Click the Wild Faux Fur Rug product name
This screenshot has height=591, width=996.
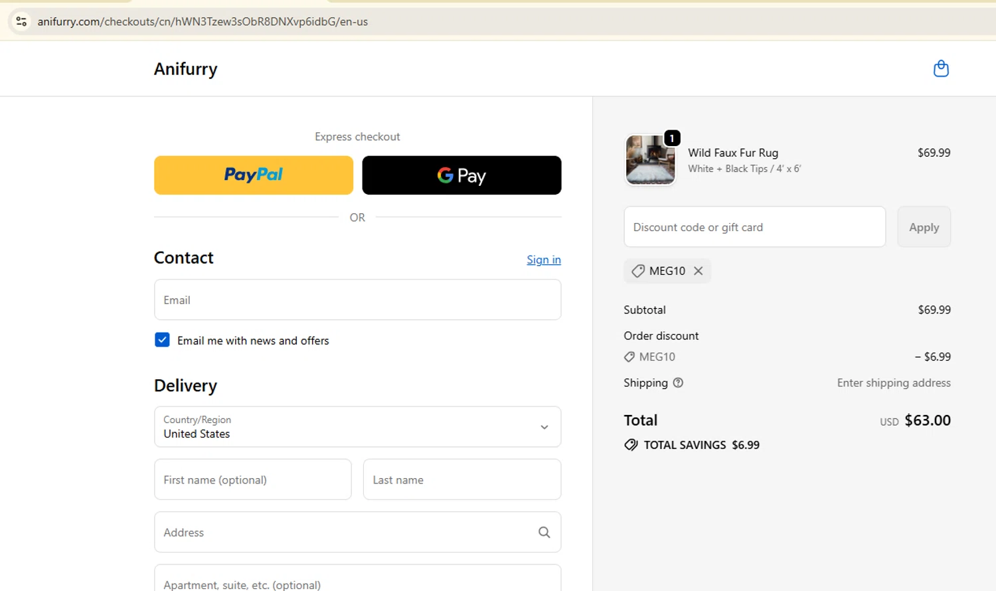pos(733,153)
